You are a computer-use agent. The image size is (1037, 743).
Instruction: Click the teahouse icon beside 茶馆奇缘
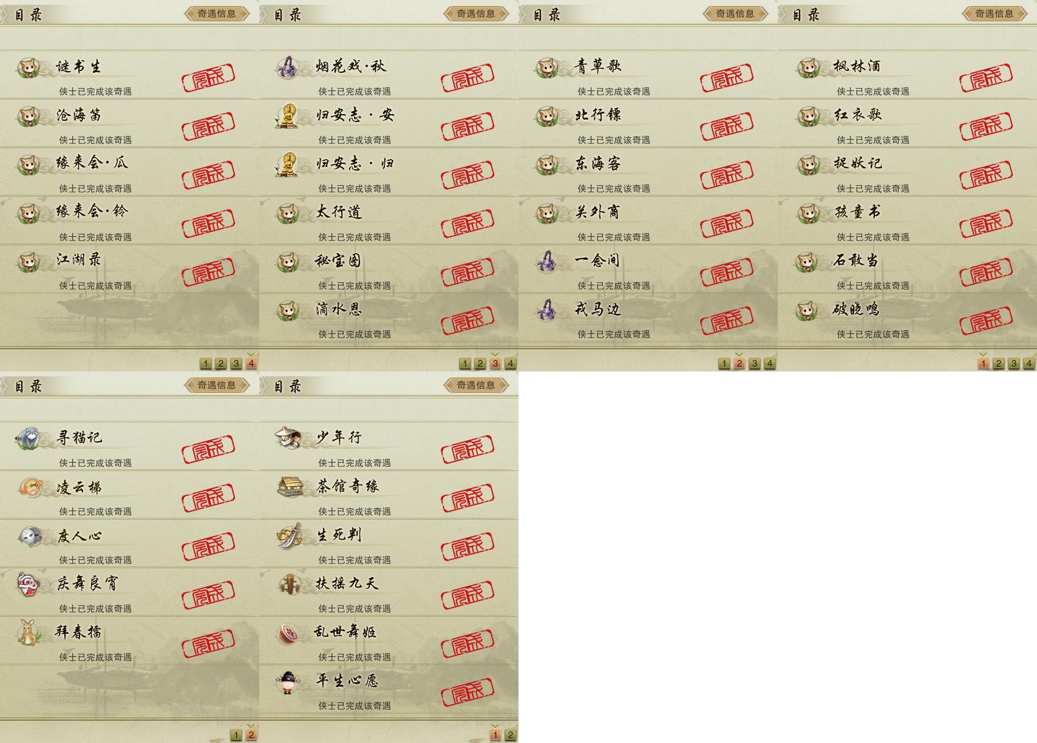click(x=289, y=486)
